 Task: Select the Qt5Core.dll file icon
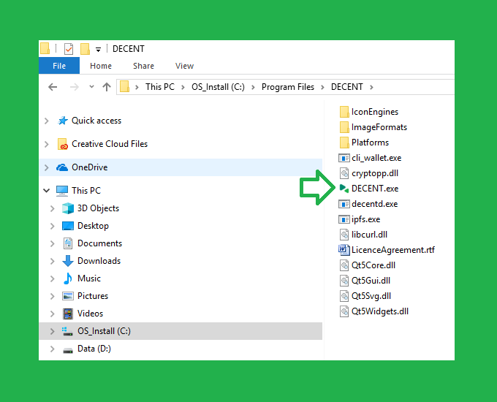344,265
